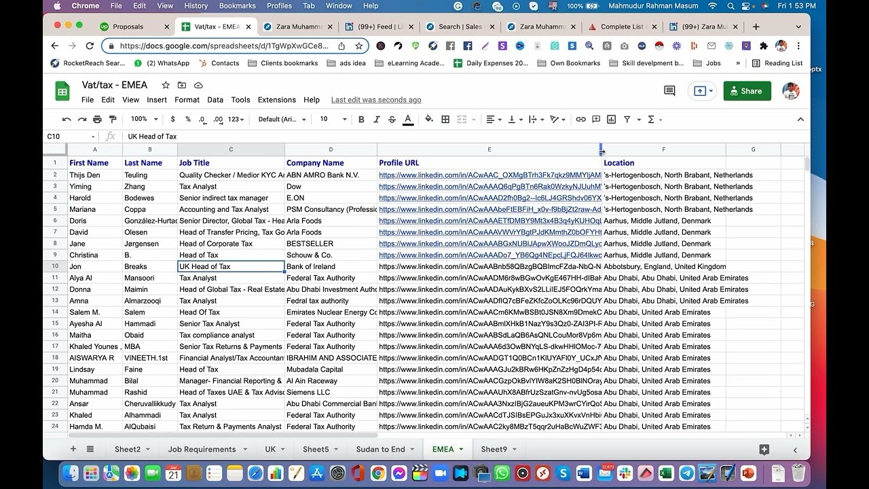The height and width of the screenshot is (489, 869).
Task: Open the Insert menu
Action: click(157, 100)
